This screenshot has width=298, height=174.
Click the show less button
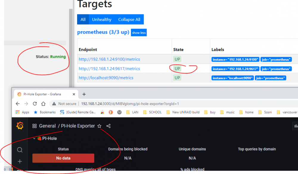click(x=139, y=33)
